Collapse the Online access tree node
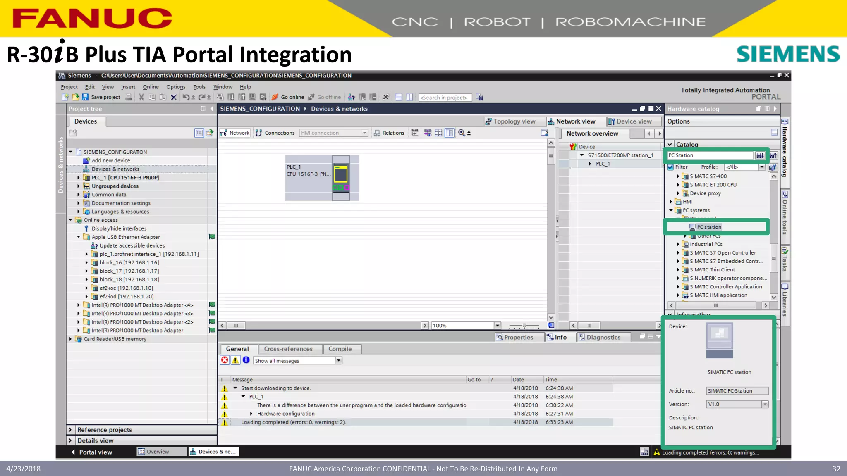This screenshot has height=476, width=847. pos(71,220)
